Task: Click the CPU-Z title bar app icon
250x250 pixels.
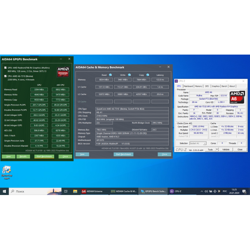Action: click(176, 81)
